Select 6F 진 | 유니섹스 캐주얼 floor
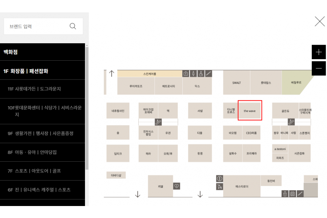Viewport: 327px width, 218px height. [43, 190]
